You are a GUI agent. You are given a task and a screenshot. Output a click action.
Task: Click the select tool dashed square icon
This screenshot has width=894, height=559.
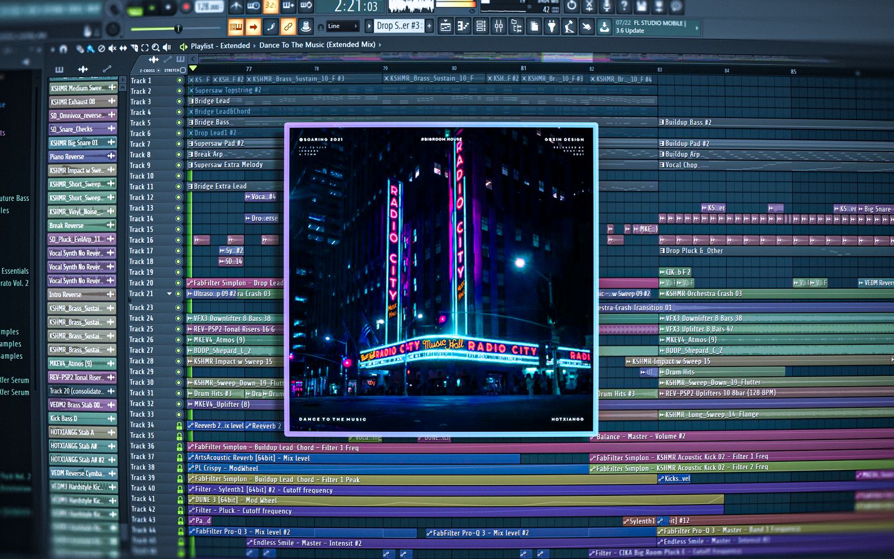(x=145, y=48)
